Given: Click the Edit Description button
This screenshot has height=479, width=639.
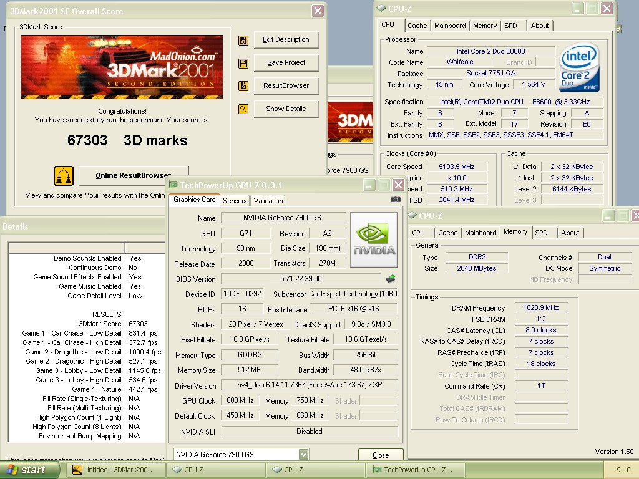Looking at the screenshot, I should pyautogui.click(x=286, y=39).
